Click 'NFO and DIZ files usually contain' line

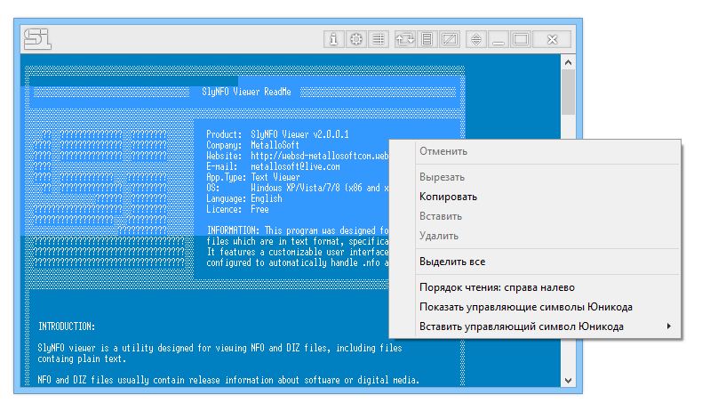click(228, 380)
